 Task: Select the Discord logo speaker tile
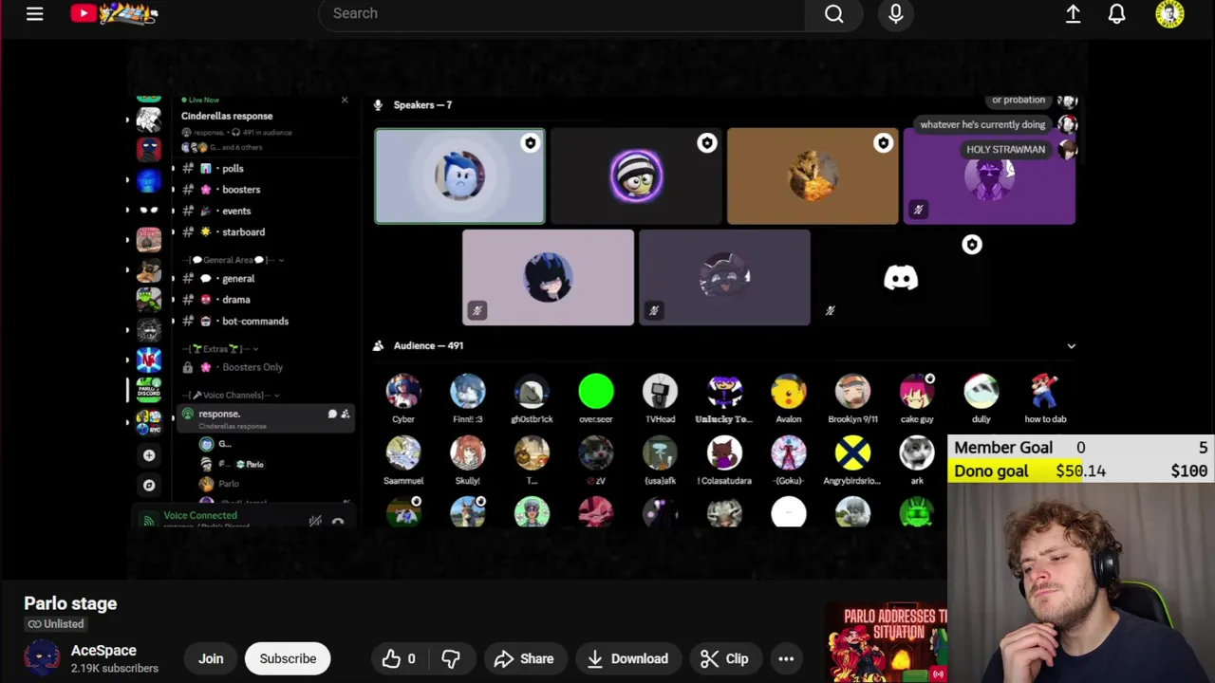(x=901, y=278)
